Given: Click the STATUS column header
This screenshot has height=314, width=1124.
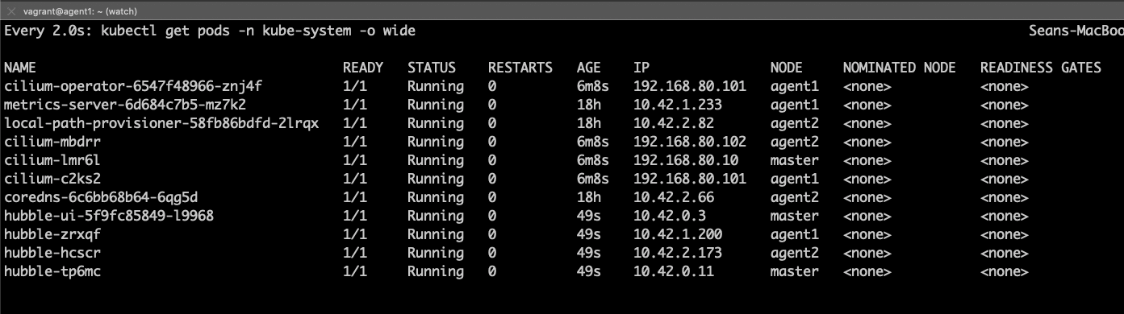Looking at the screenshot, I should pos(432,68).
